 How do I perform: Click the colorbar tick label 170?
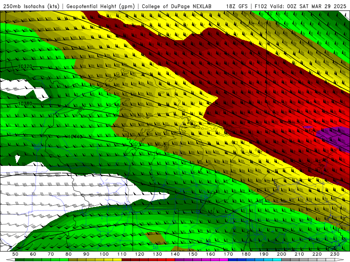[x=228, y=254]
